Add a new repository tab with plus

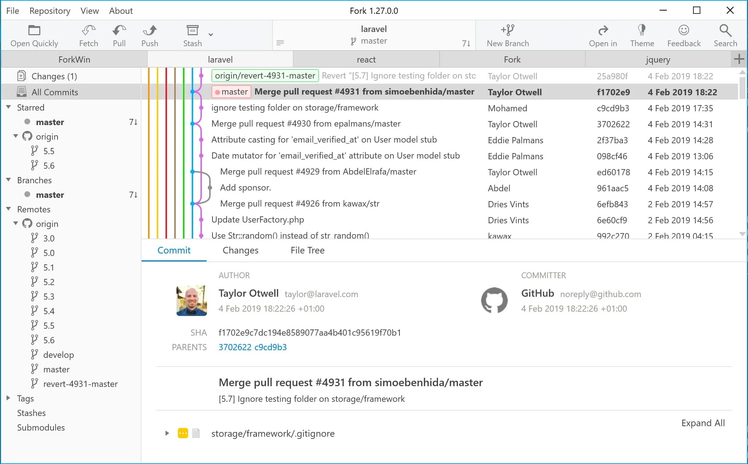tap(739, 59)
